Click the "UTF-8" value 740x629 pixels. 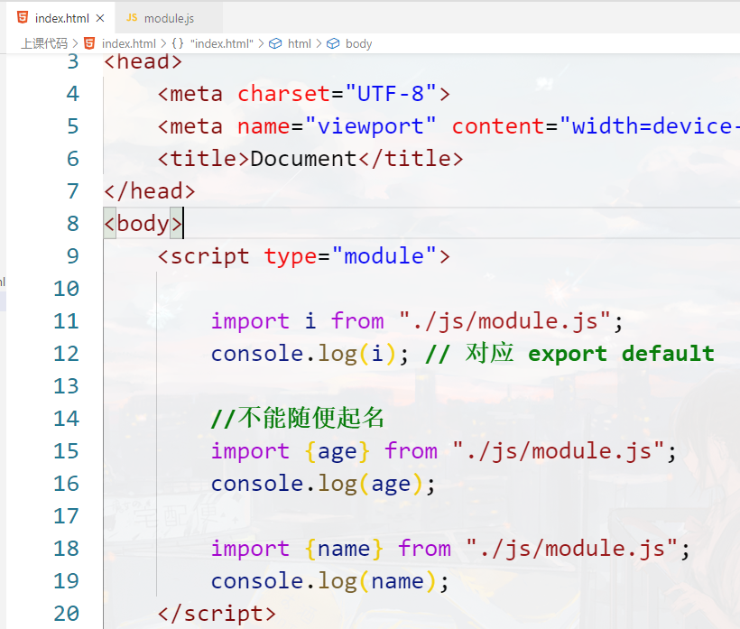click(391, 94)
